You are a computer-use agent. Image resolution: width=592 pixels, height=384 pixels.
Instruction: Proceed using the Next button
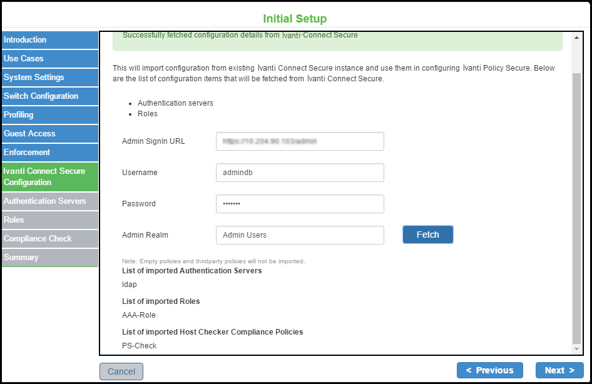(x=559, y=370)
